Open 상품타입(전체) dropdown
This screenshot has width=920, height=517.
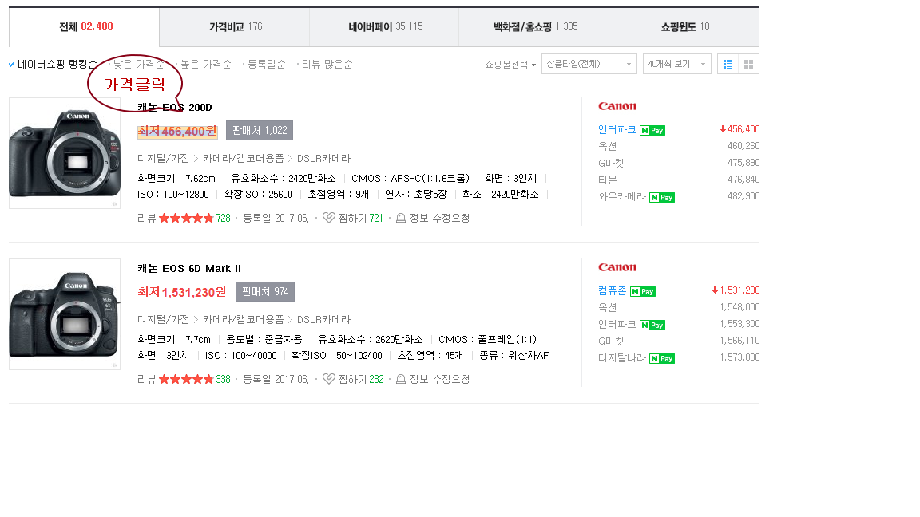pos(589,64)
